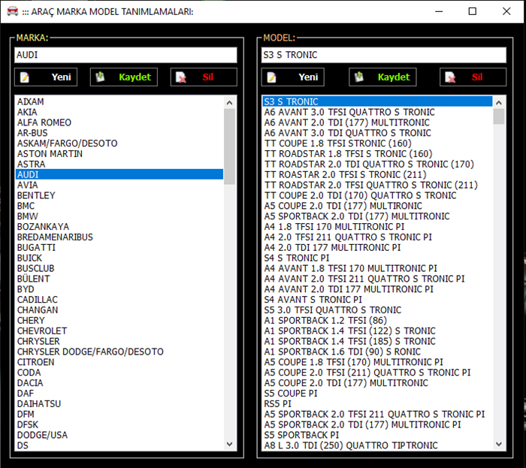The width and height of the screenshot is (526, 468).
Task: Select A6 AVANT 2.0 TDI (177) MULTITRONIC
Action: pyautogui.click(x=377, y=122)
